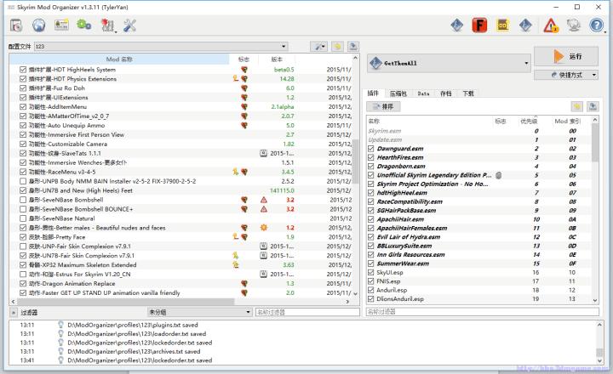Viewport: 613px width, 374px height.
Task: Uncheck the HDT Physics Extensions mod
Action: (23, 79)
